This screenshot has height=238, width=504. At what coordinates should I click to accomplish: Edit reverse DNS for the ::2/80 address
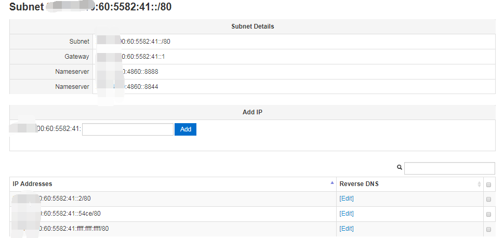pos(347,199)
